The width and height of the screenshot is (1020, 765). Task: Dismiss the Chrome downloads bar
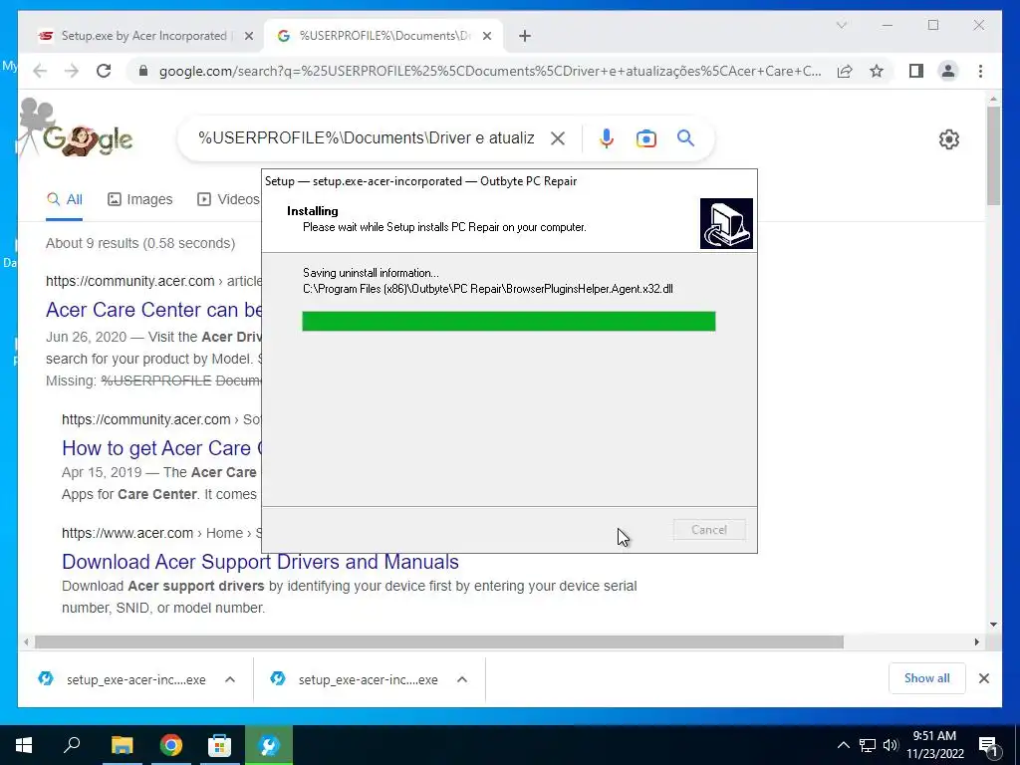click(983, 678)
